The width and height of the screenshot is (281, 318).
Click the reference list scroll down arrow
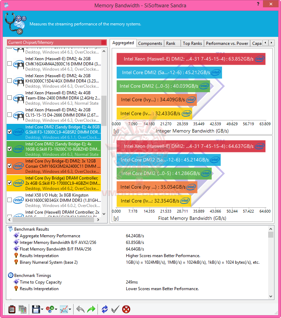tap(104, 214)
